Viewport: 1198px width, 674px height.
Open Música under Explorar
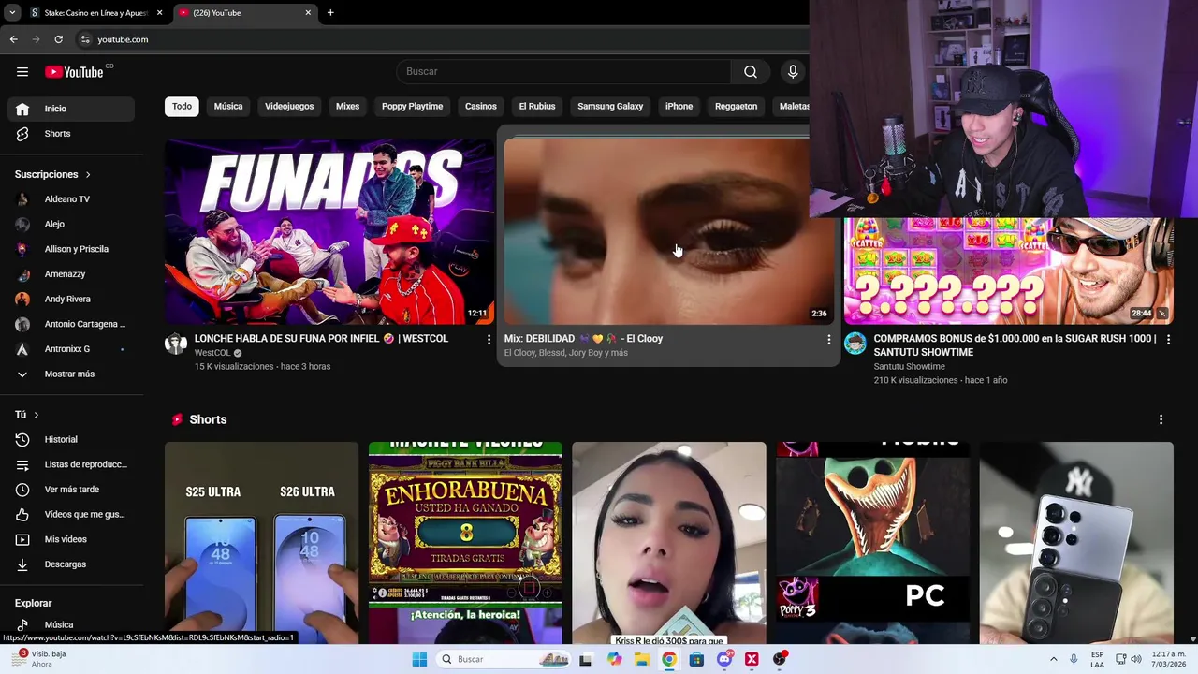pyautogui.click(x=71, y=624)
